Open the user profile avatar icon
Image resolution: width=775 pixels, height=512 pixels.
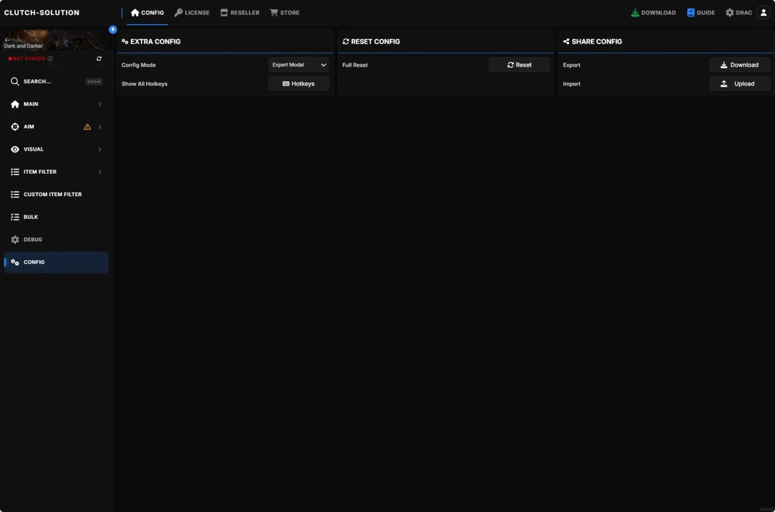(763, 13)
